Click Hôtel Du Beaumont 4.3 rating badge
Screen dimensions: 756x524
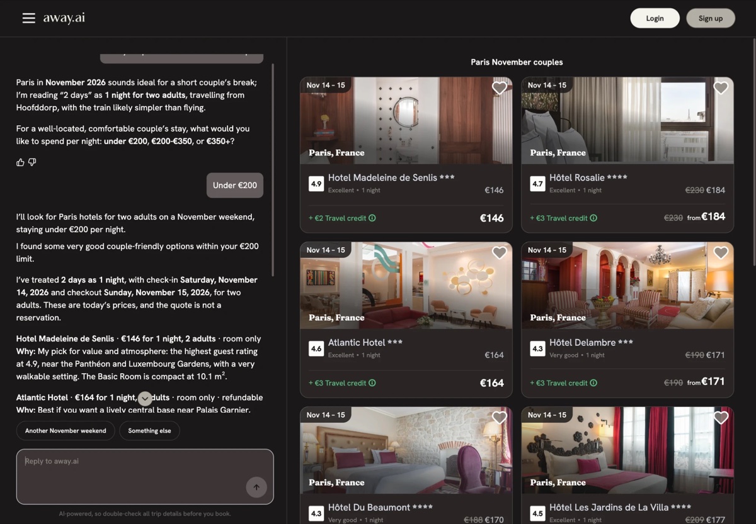tap(316, 513)
